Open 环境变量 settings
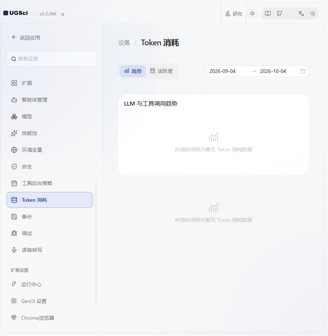Viewport: 328px width, 336px height. tap(49, 150)
